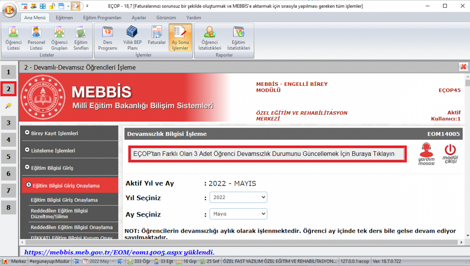
Task: Click the ECOP'tan Farklı Olan 3 Adet button
Action: [x=268, y=154]
